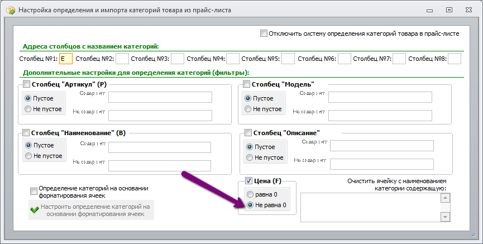Select Пустое radio in the Описание group

click(x=250, y=147)
